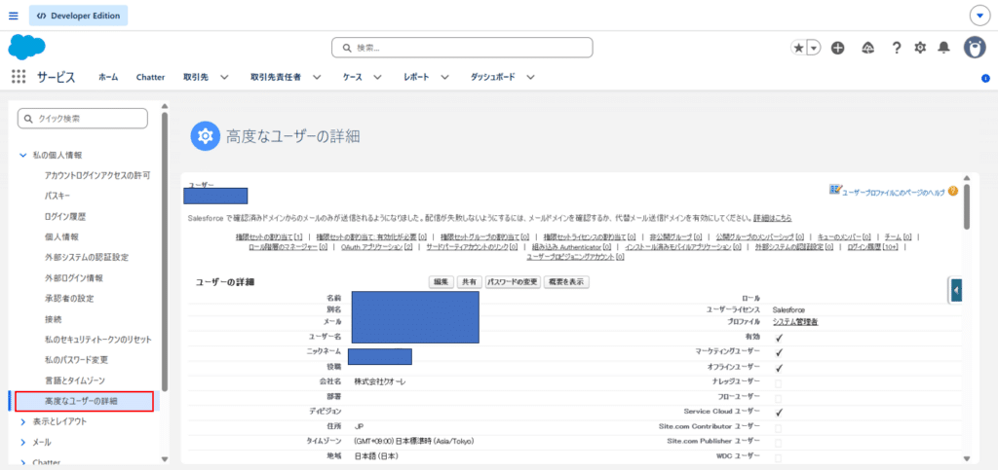Open 言語とタイムゾーン in sidebar
The height and width of the screenshot is (470, 998).
coord(74,380)
